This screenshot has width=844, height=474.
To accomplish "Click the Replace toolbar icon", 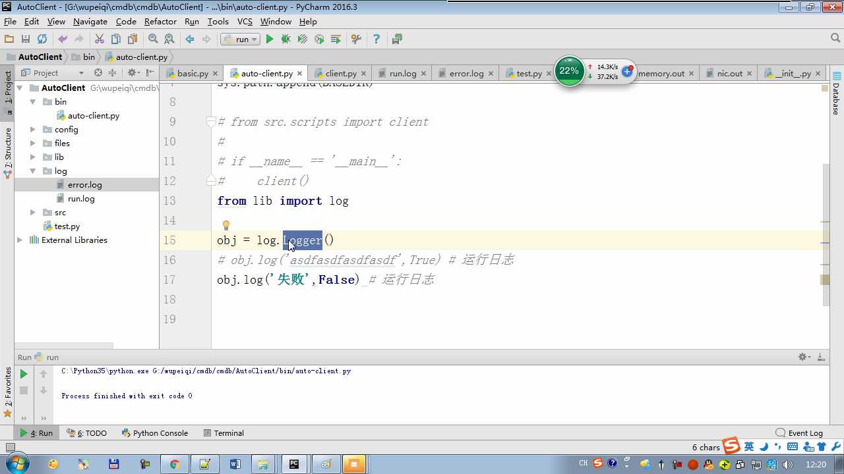I will coord(169,39).
